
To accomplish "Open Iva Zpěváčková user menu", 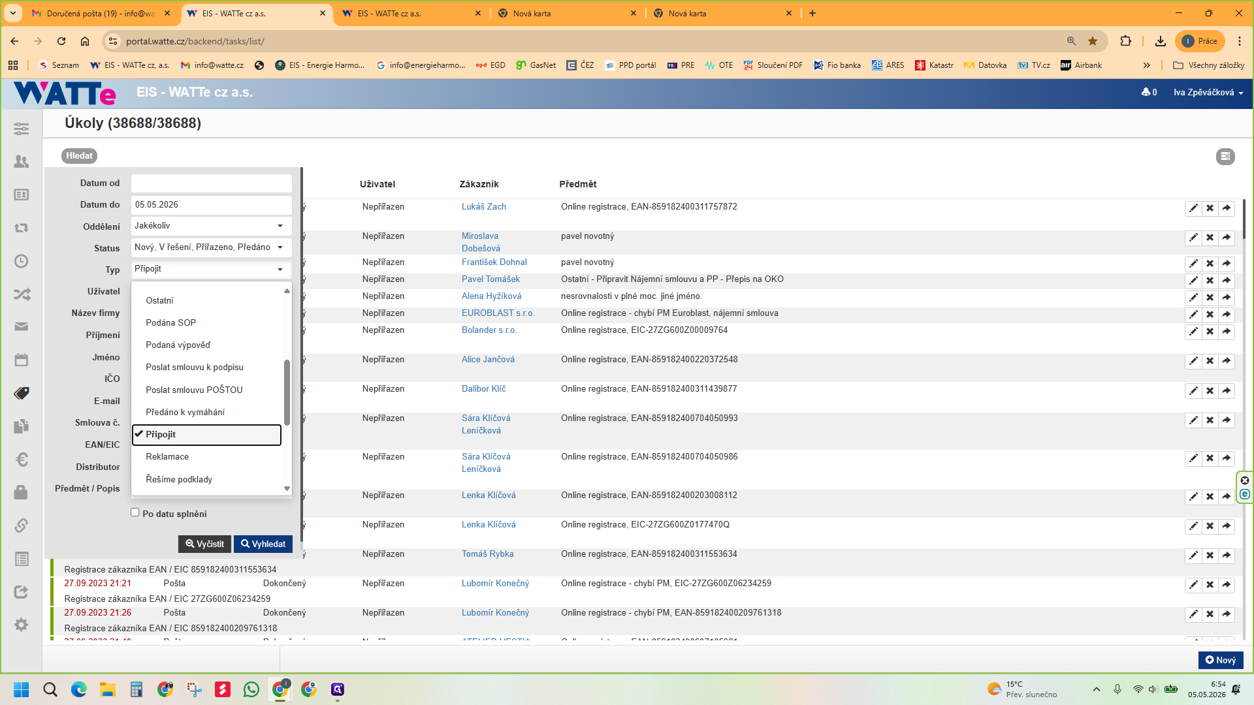I will (x=1208, y=92).
